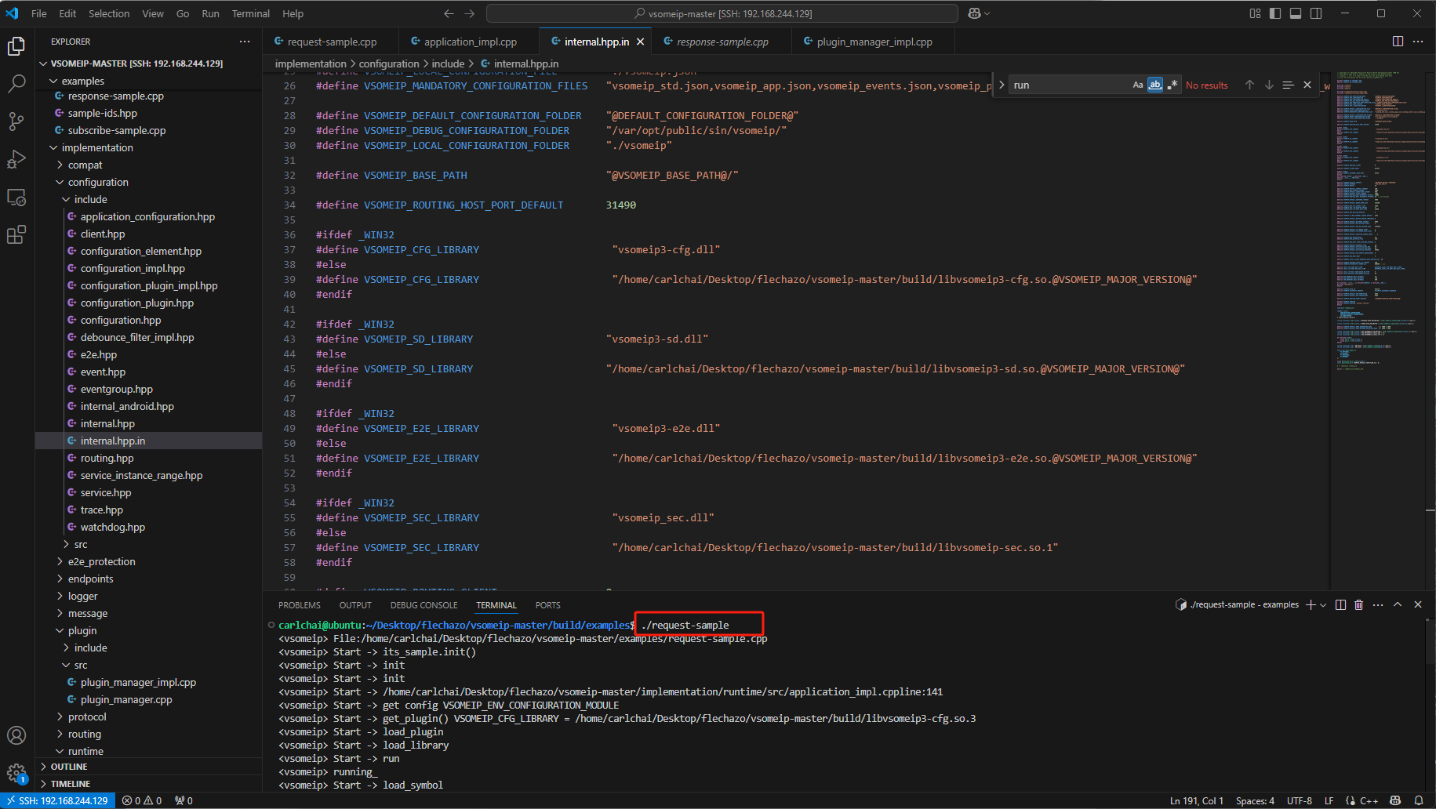Image resolution: width=1436 pixels, height=809 pixels.
Task: Open the Extensions view
Action: point(16,234)
